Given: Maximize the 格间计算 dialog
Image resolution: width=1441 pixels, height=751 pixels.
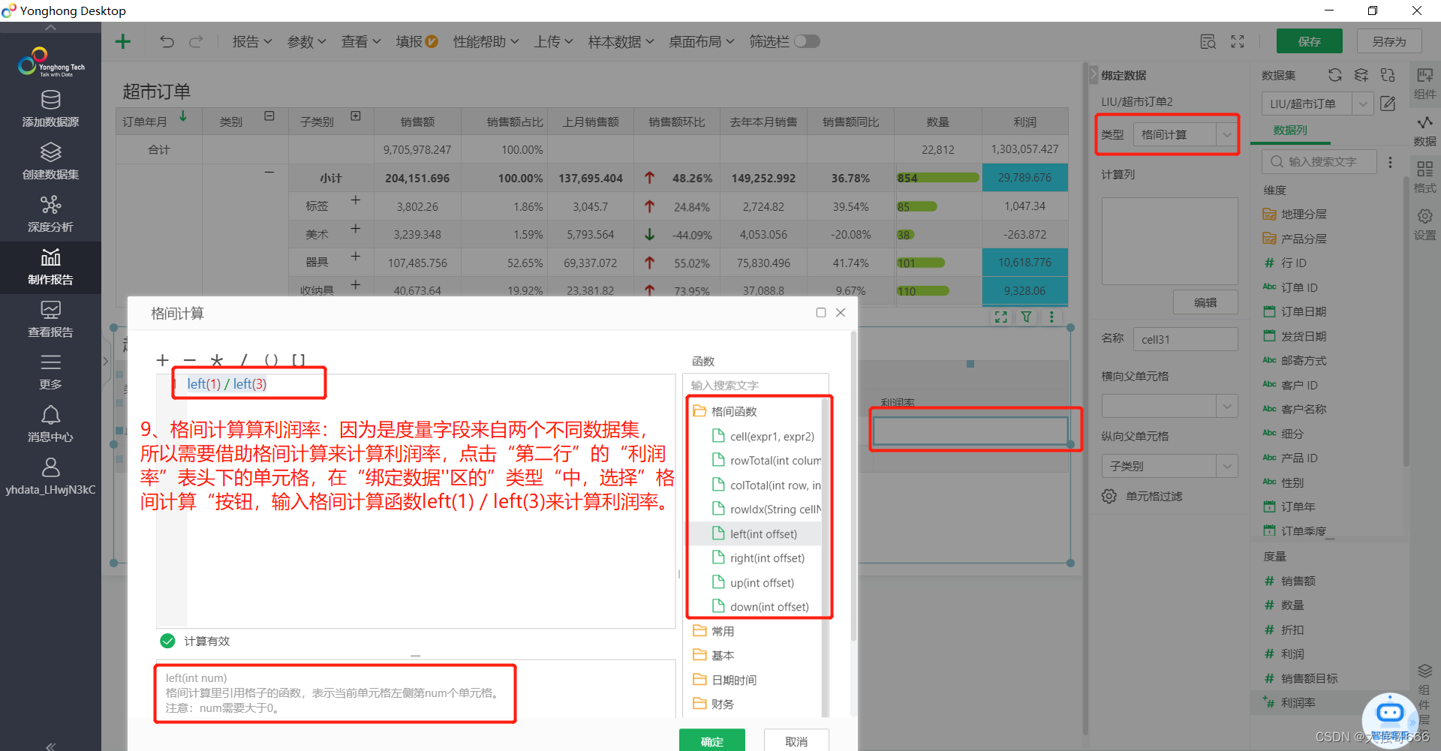Looking at the screenshot, I should [821, 313].
